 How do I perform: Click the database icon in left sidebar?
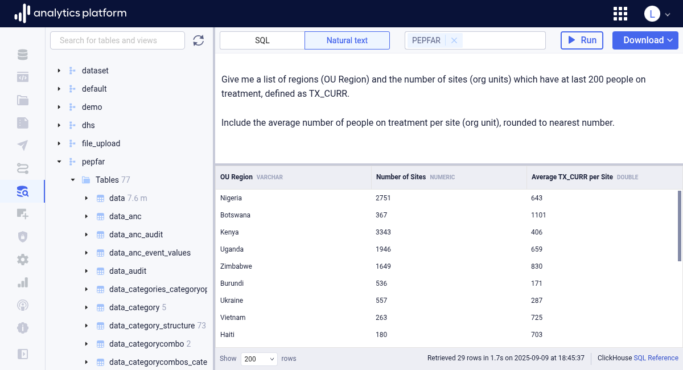(23, 55)
